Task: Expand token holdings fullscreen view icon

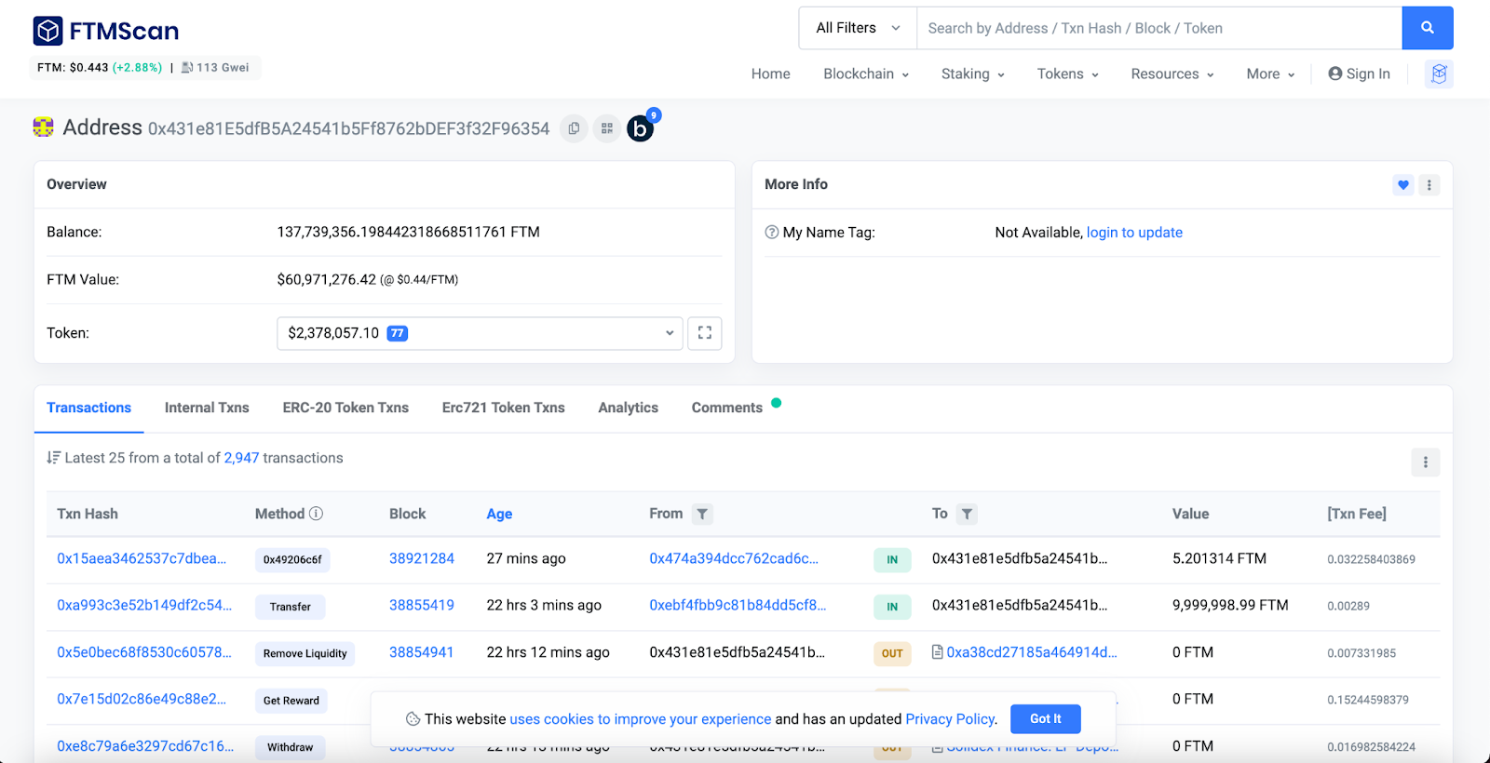Action: [x=704, y=333]
